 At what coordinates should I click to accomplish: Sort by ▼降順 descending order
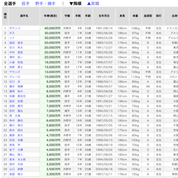click(75, 4)
